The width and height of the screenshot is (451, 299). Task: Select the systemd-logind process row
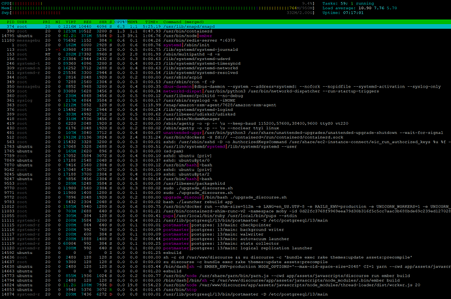click(225, 110)
